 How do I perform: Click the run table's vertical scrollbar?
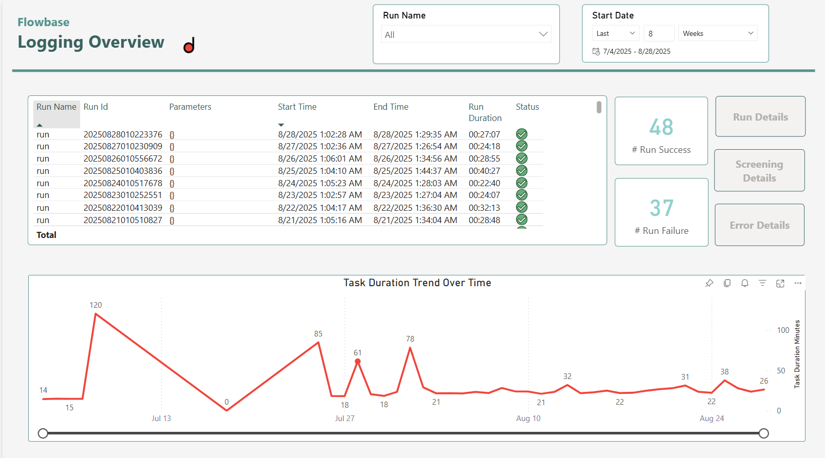tap(599, 107)
